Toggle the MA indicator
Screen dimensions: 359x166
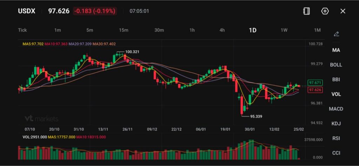pos(336,50)
